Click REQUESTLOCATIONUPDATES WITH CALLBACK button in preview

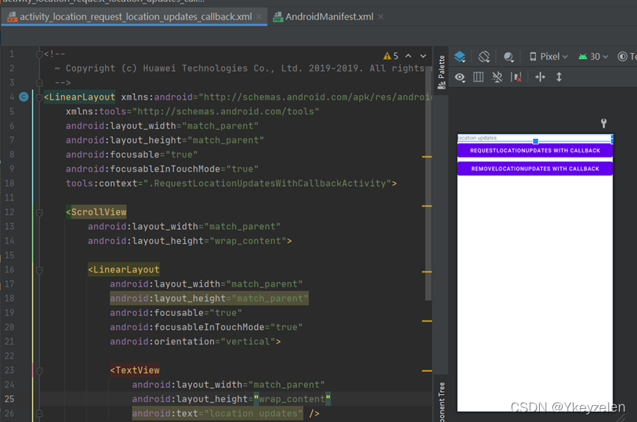[535, 150]
